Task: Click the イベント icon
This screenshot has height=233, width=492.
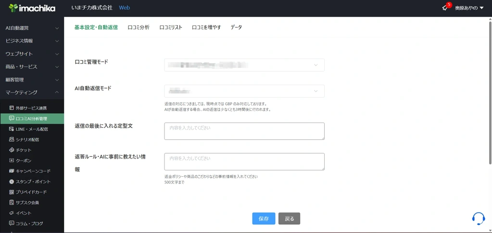Action: pos(12,213)
